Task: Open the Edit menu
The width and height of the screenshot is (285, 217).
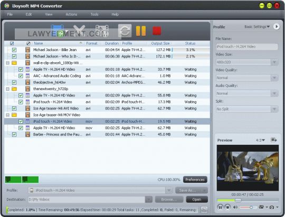Action: 28,14
